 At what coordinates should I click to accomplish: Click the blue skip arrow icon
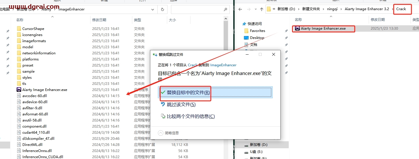(x=163, y=104)
